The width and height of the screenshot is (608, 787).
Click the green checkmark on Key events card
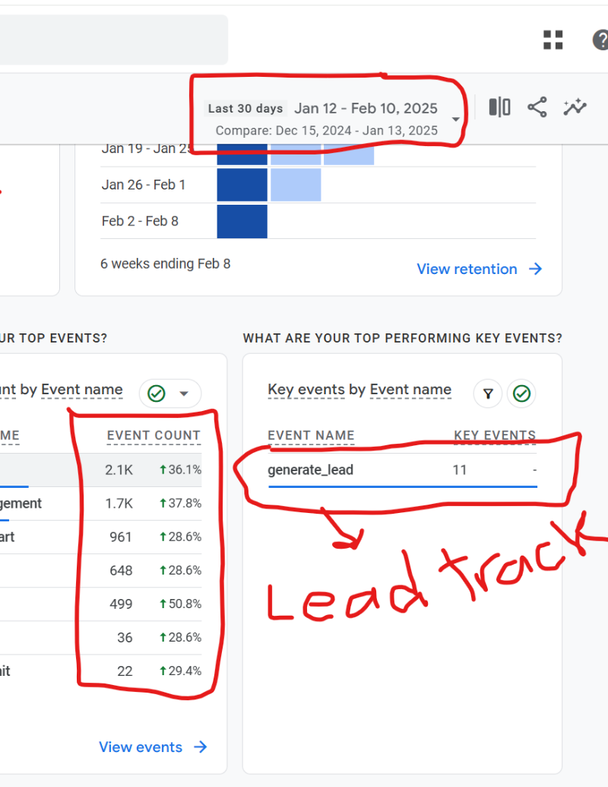pyautogui.click(x=521, y=393)
